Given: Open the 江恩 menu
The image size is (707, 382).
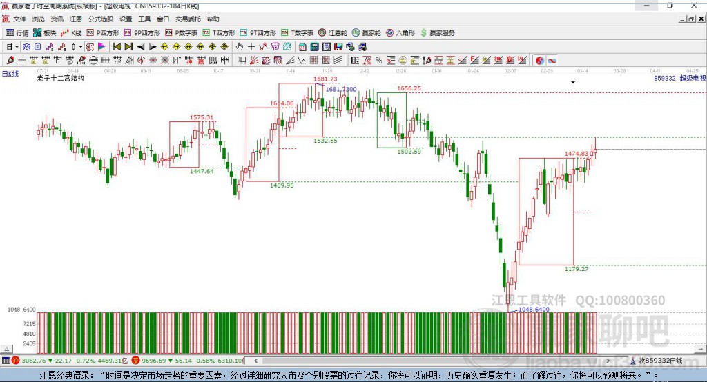Looking at the screenshot, I should click(76, 19).
